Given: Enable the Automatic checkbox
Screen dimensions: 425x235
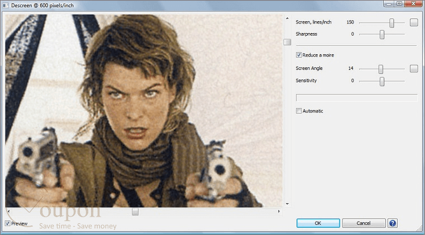Looking at the screenshot, I should point(299,111).
